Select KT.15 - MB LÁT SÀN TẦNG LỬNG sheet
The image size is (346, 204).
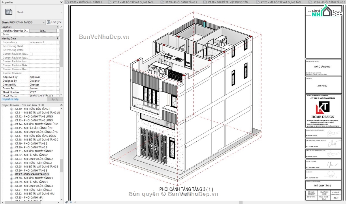(34, 128)
